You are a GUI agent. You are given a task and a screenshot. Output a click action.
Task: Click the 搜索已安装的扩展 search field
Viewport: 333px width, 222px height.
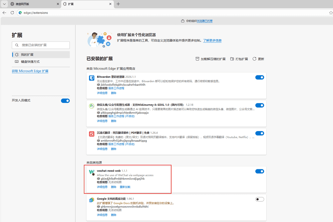(41, 45)
